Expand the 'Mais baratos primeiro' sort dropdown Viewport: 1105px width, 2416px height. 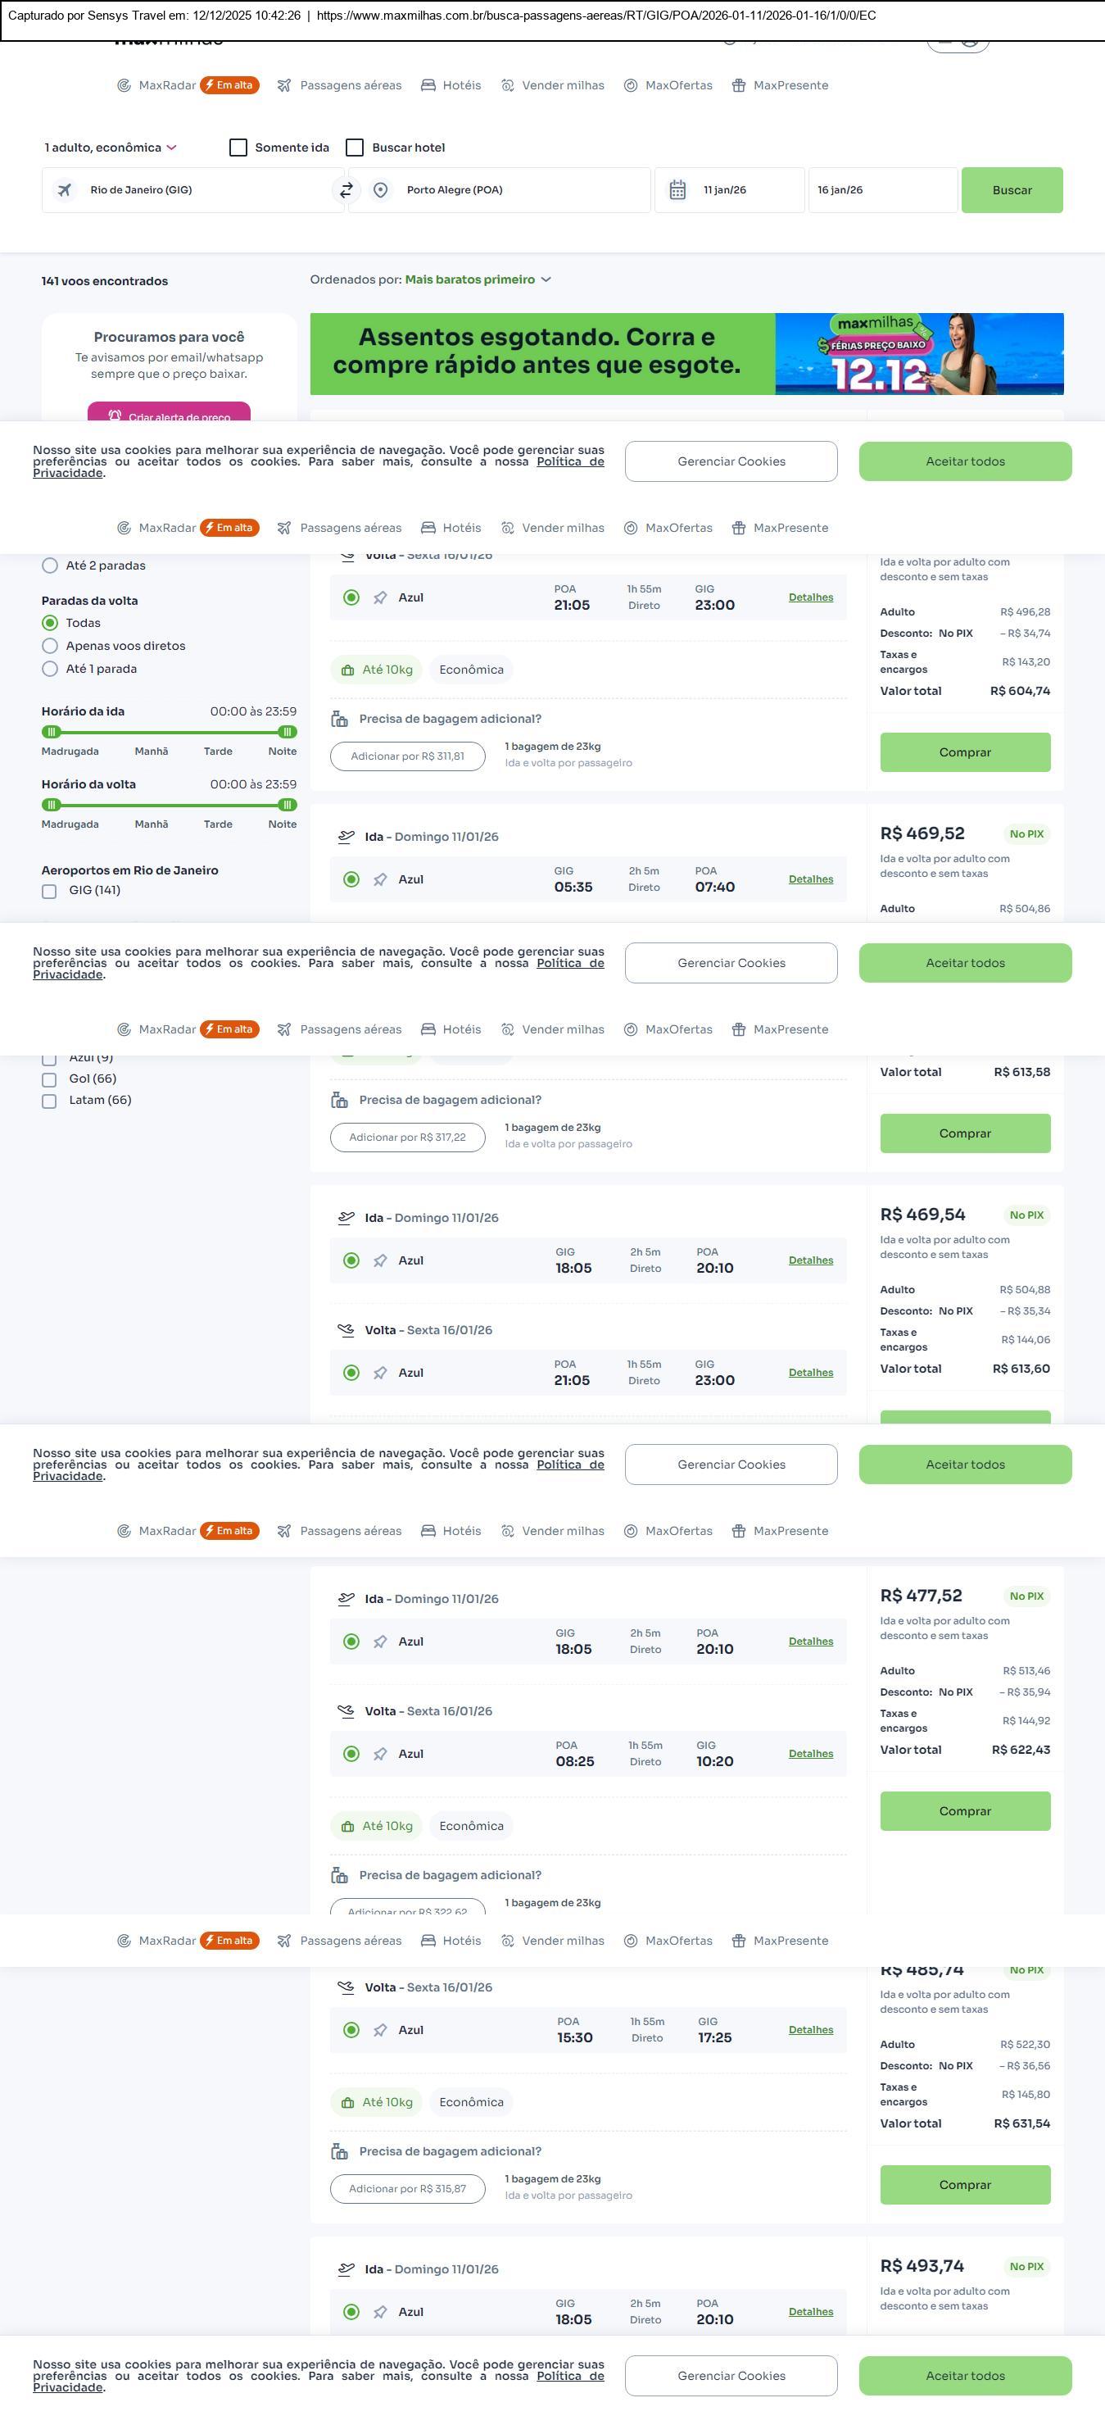(477, 279)
